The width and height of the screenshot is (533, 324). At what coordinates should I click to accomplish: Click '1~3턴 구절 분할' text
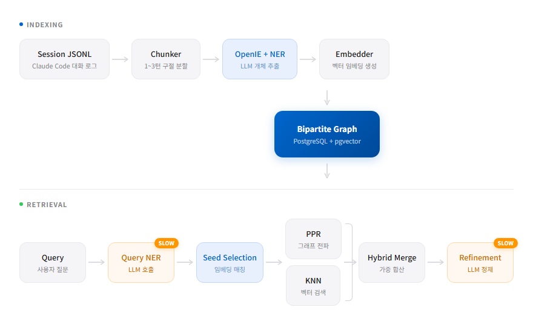[x=166, y=66]
